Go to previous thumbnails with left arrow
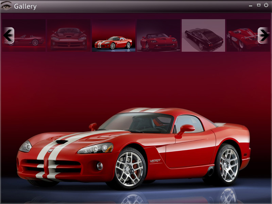 (9, 35)
